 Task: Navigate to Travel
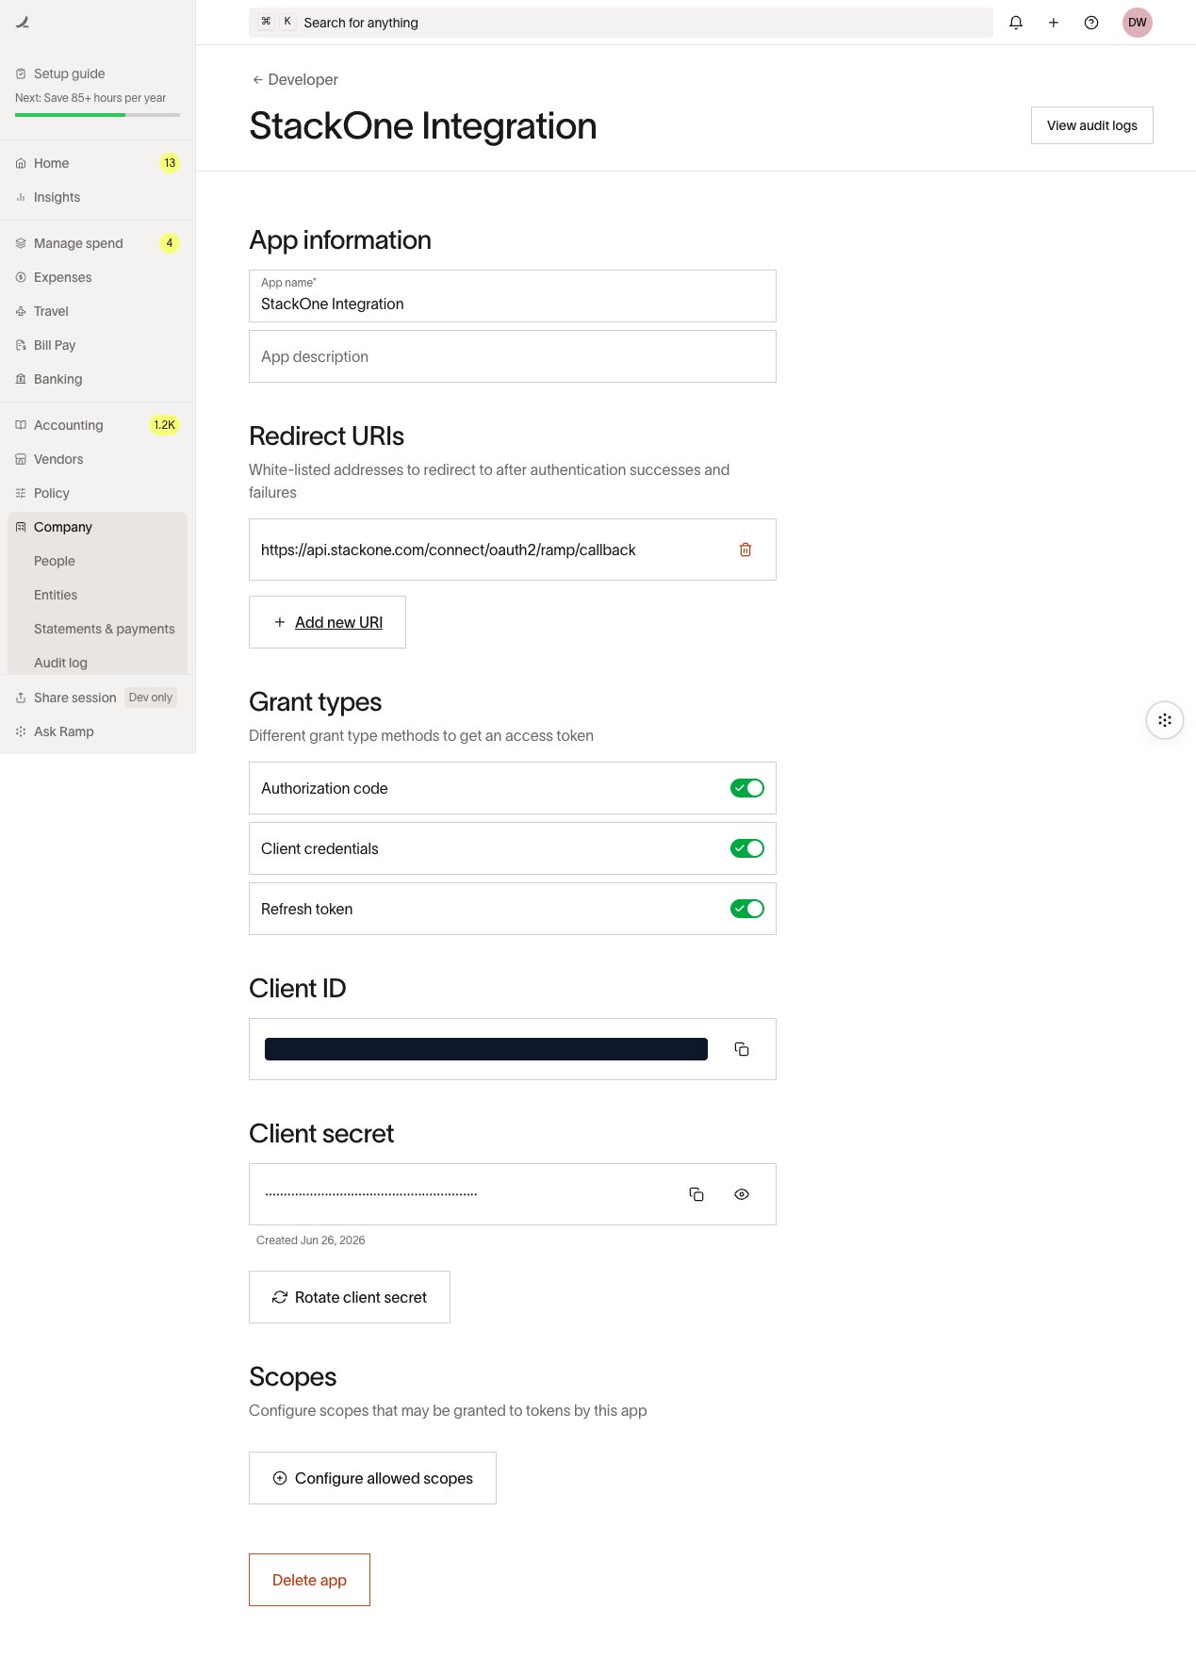97,311
